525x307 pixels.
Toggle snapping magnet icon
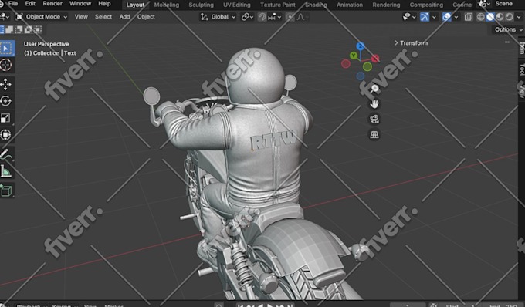pyautogui.click(x=262, y=17)
